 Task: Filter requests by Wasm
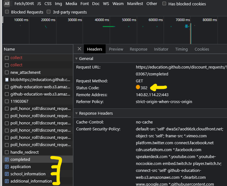(x=118, y=3)
